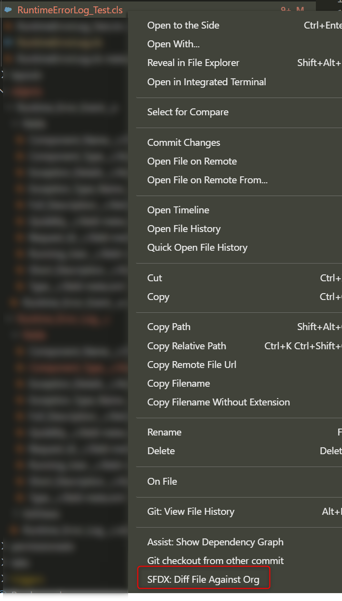Click the orange Apex class icon below the filename
The width and height of the screenshot is (342, 601).
(7, 26)
